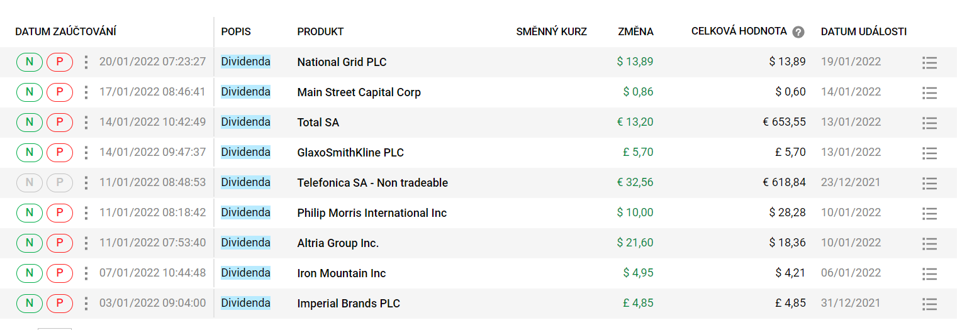
Task: Open the details list icon for National Grid PLC
Action: pos(929,62)
